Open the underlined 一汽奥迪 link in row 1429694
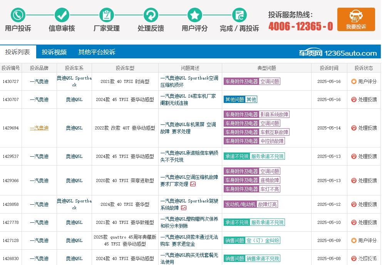Screen dimensions: 382x265 (39, 128)
